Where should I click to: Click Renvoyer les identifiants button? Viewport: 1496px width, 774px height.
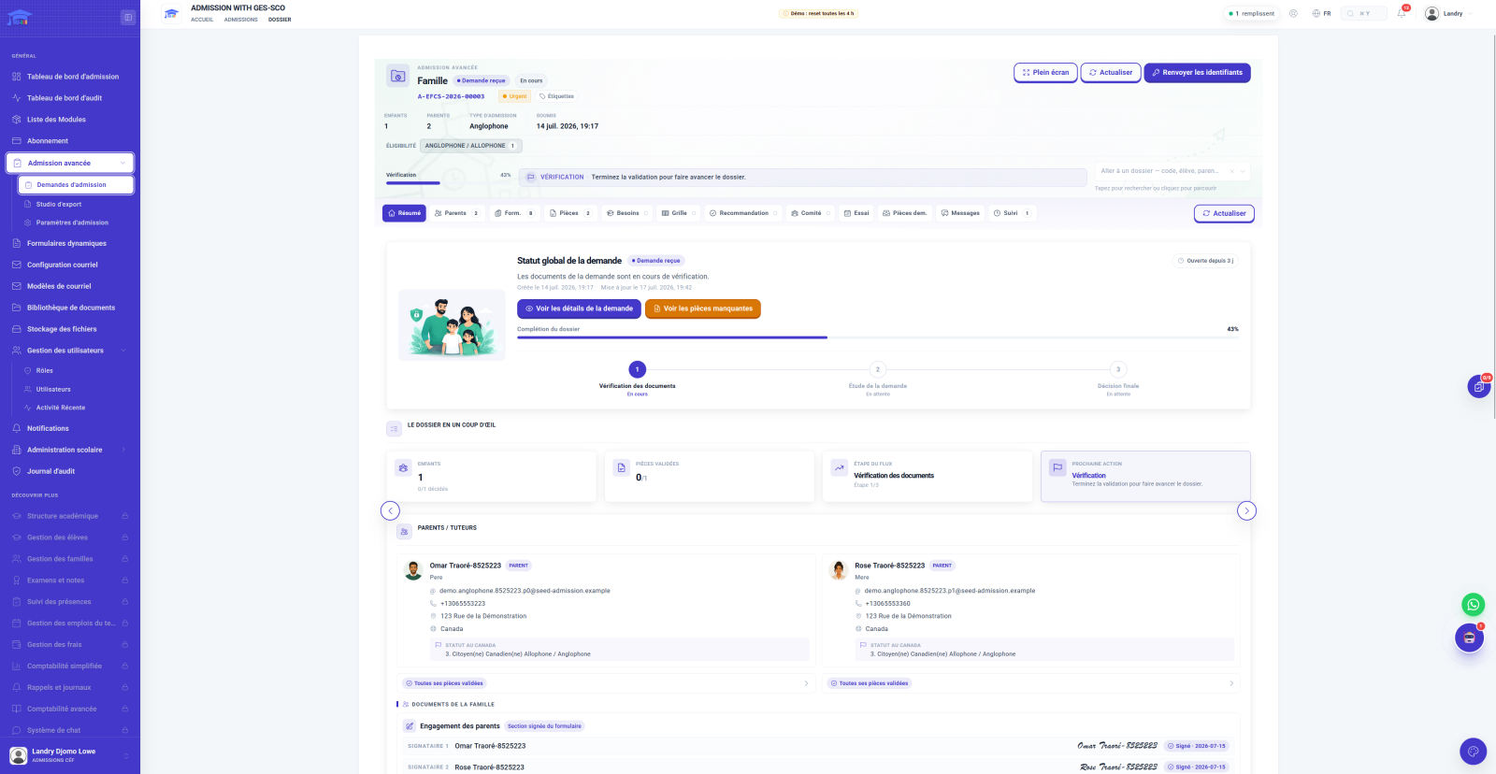click(1197, 72)
